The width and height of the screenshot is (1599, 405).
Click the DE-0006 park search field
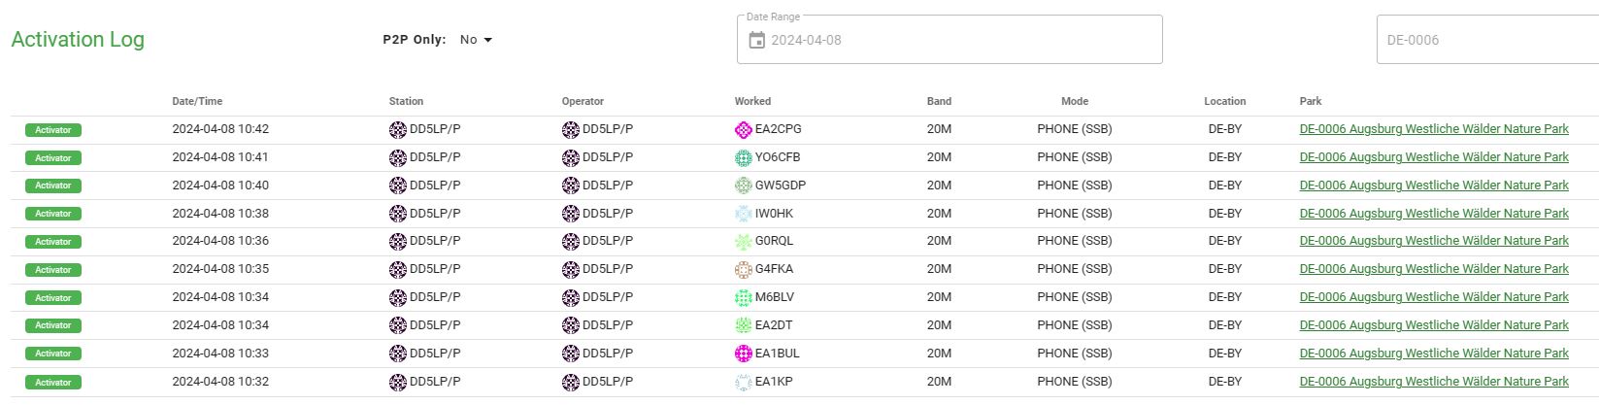click(1485, 41)
